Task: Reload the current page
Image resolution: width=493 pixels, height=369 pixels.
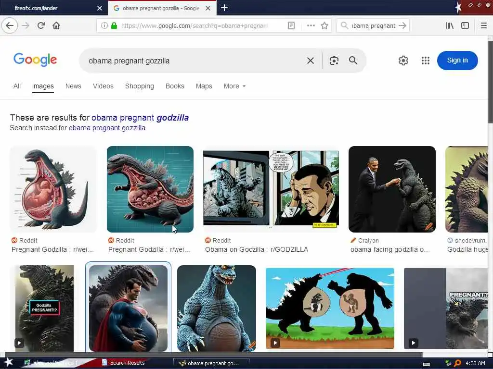Action: tap(41, 26)
